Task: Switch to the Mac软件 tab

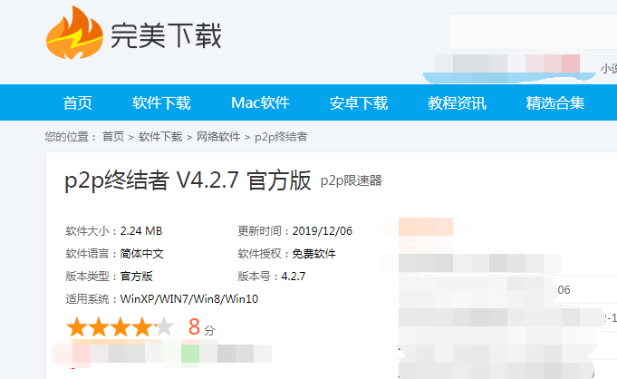Action: [x=260, y=102]
